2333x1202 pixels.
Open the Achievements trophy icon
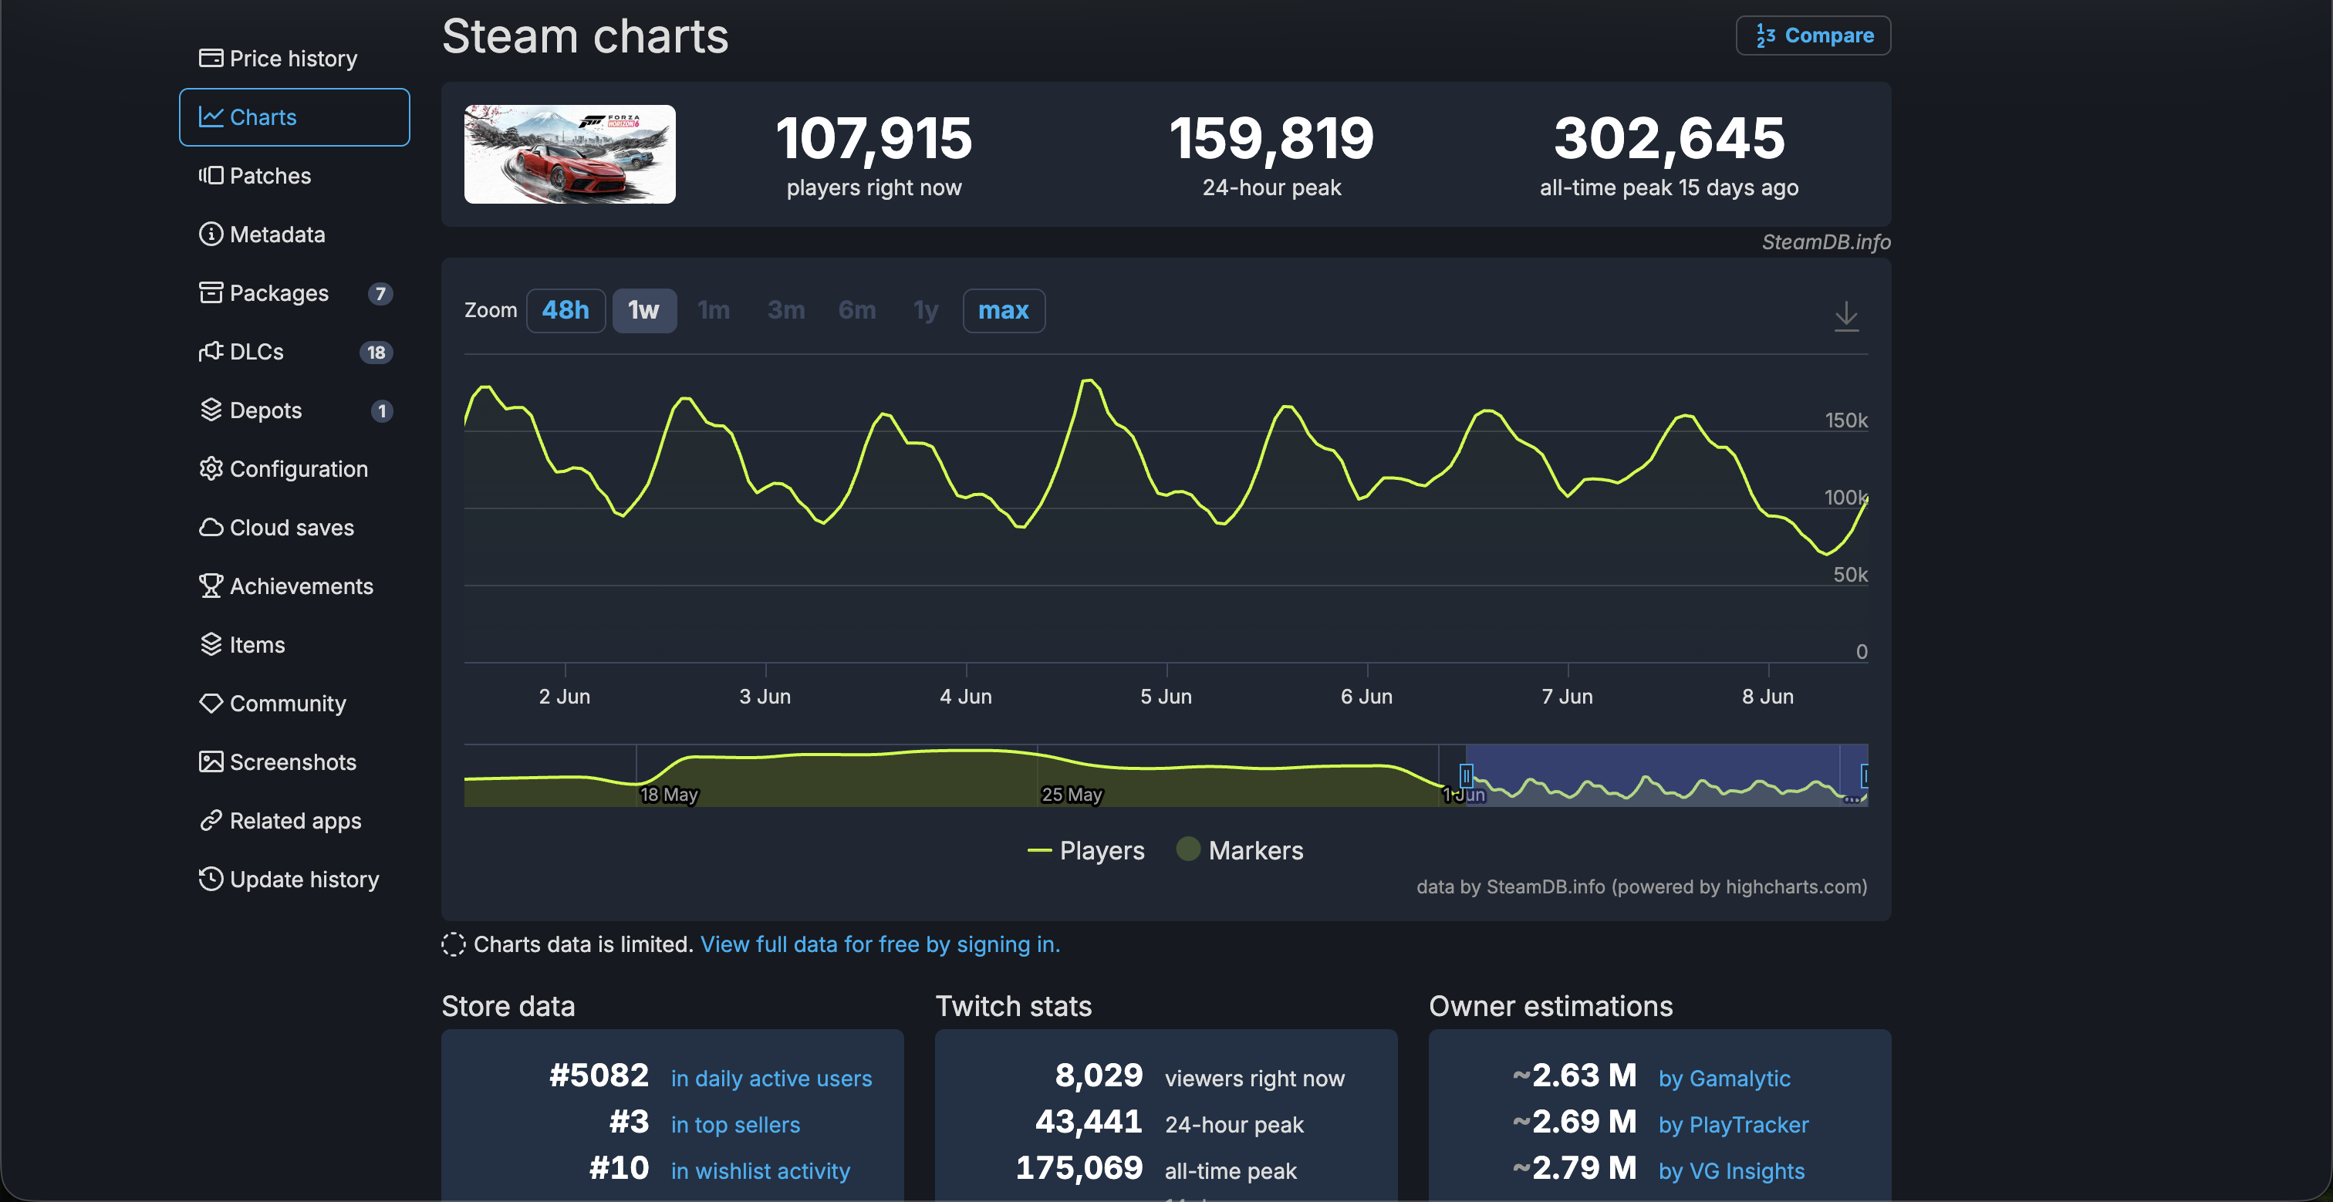click(x=210, y=585)
